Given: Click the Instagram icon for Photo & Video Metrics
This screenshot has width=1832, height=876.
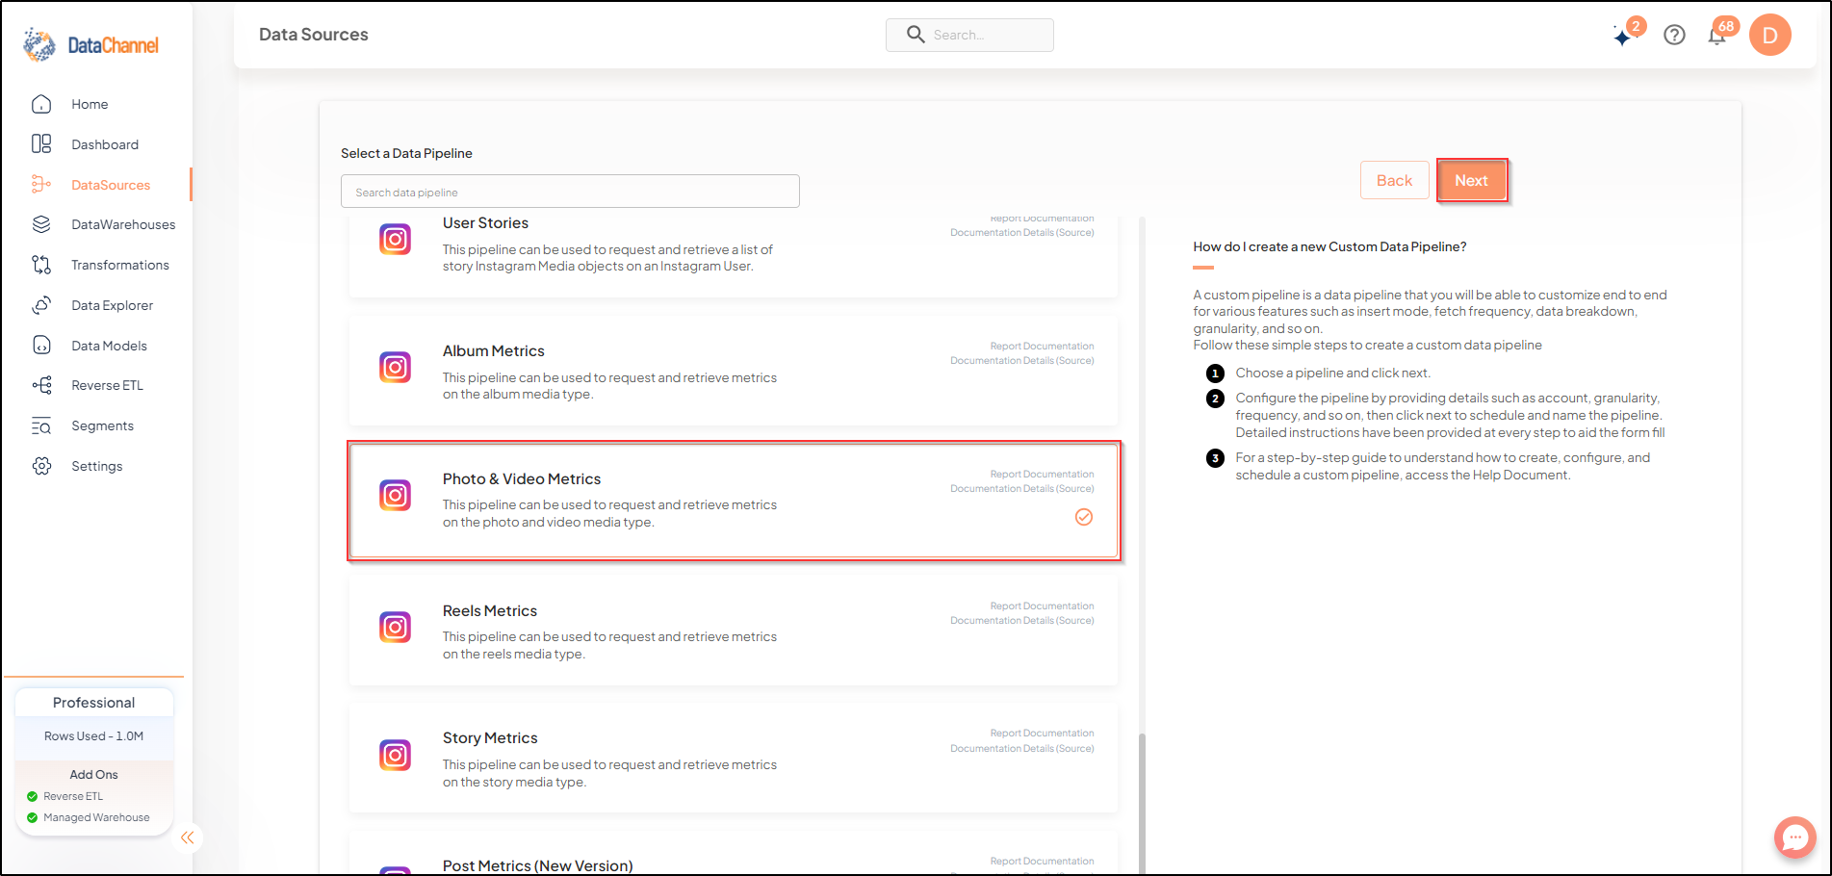Looking at the screenshot, I should coord(395,496).
